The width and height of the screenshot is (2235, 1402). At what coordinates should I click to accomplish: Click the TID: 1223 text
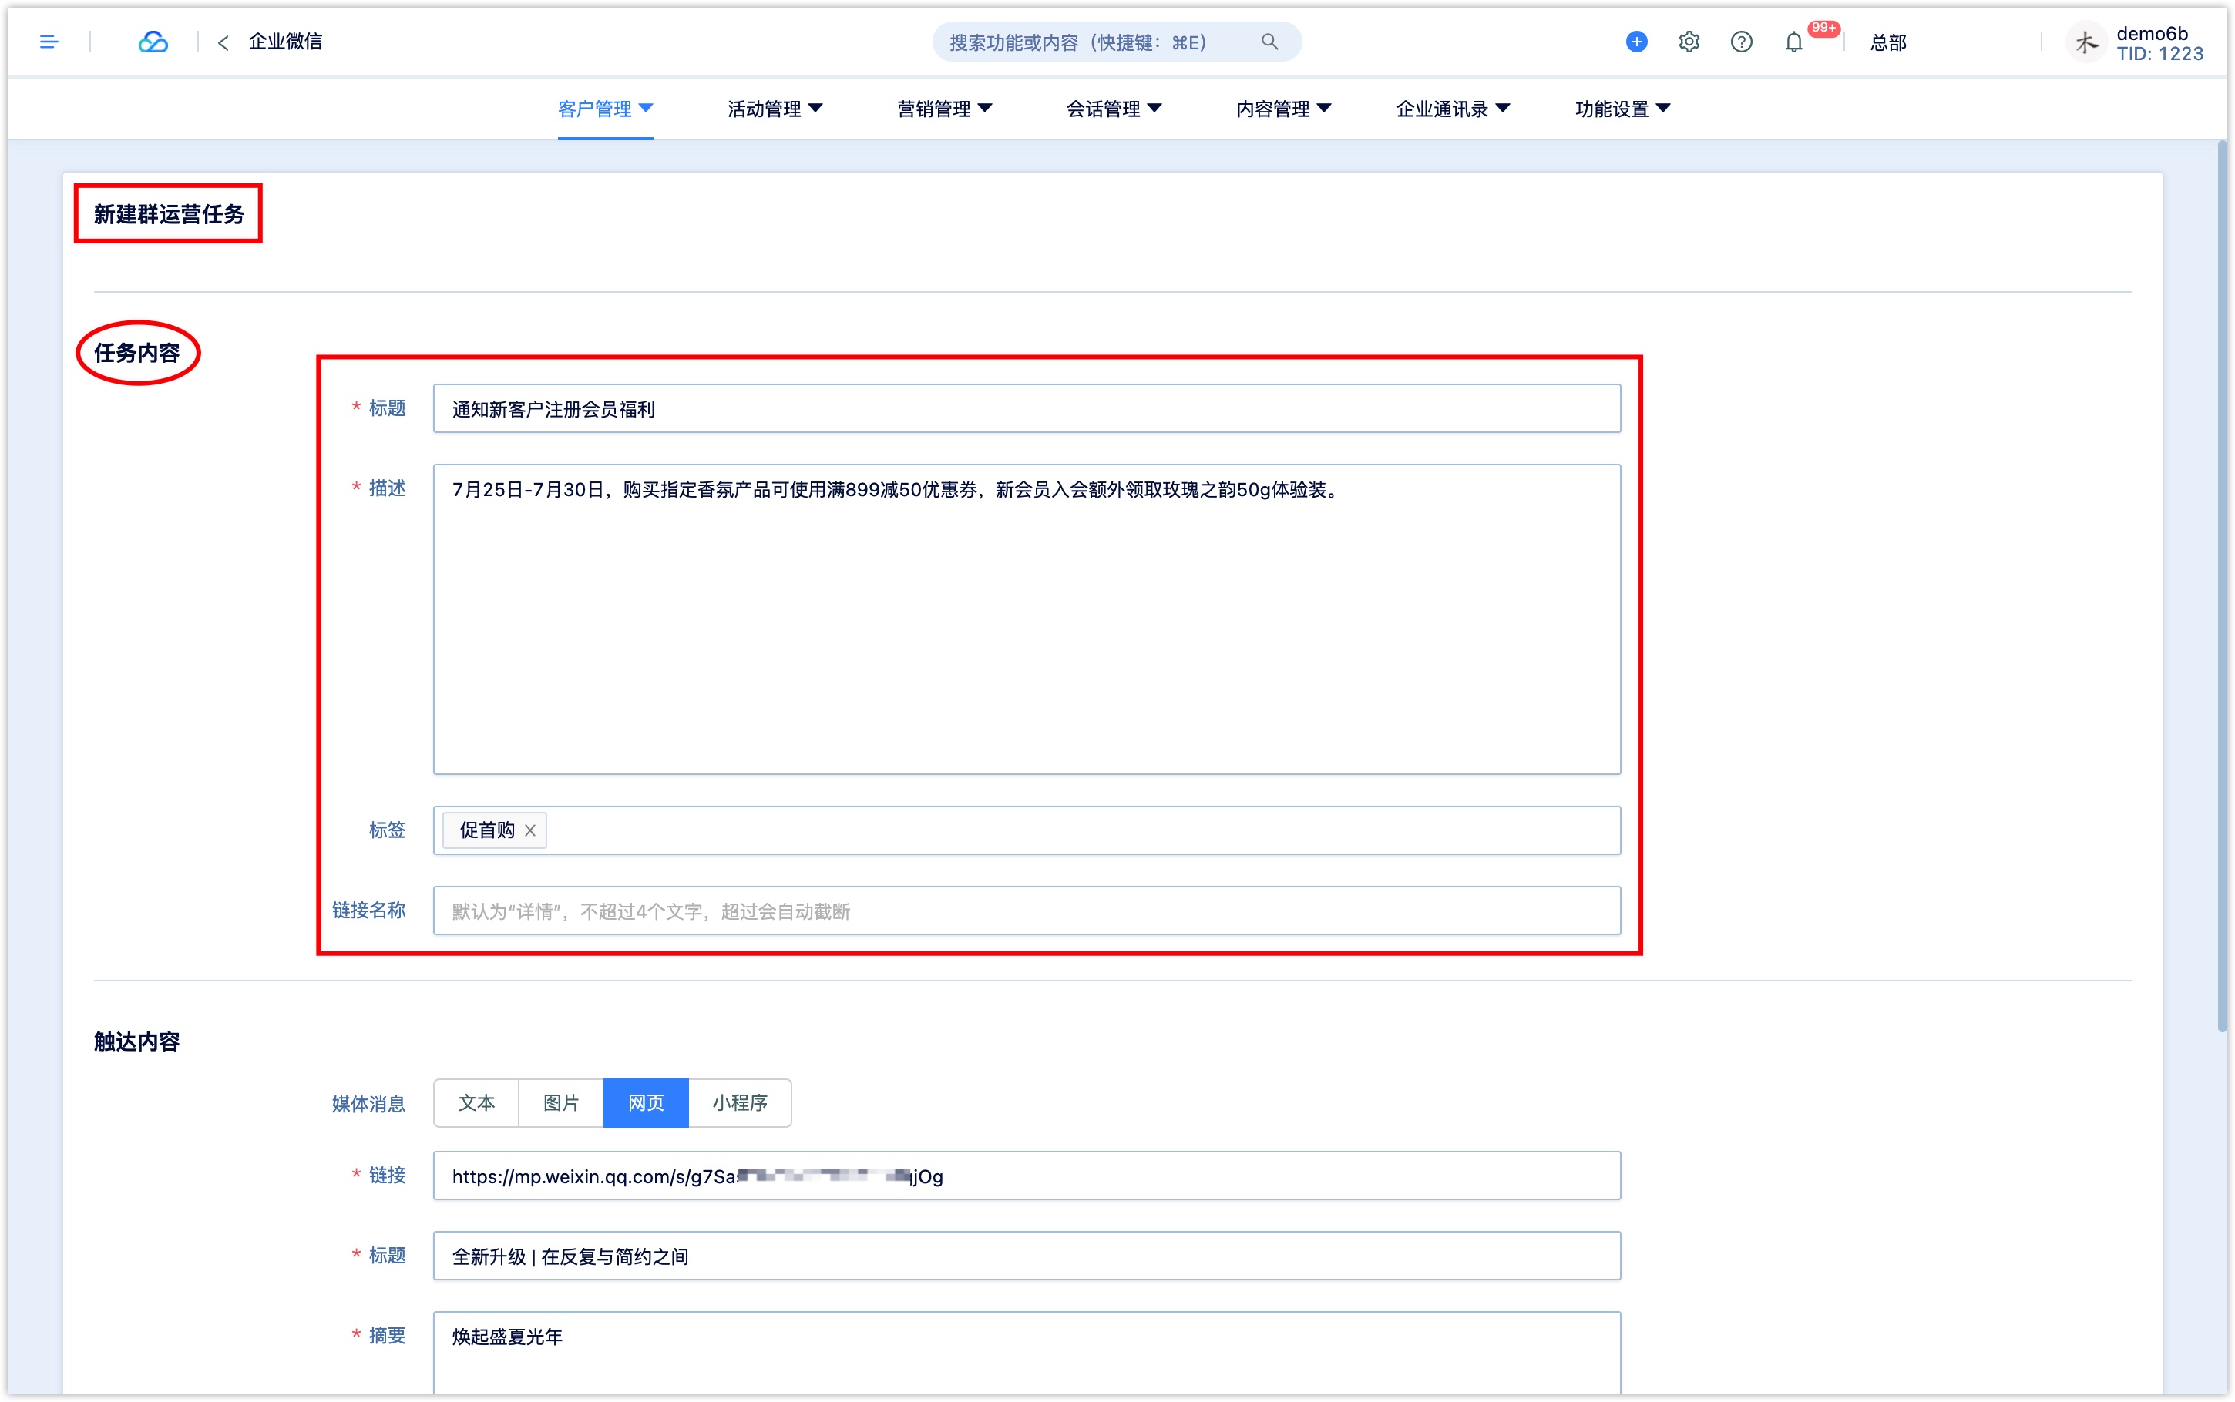tap(2160, 54)
